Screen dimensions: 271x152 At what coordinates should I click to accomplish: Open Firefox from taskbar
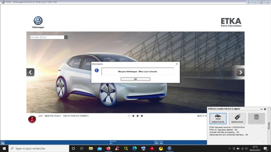click(x=108, y=149)
